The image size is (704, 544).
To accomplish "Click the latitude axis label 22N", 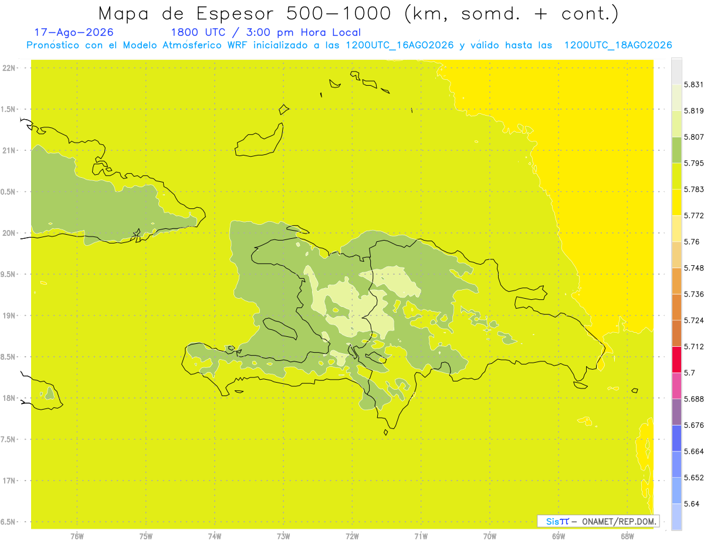I will click(9, 68).
